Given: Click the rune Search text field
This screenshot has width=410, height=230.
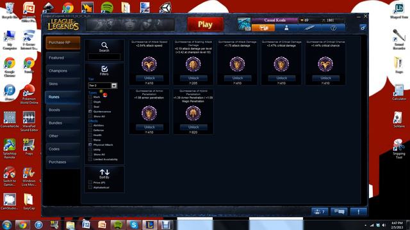Looking at the screenshot, I should [104, 56].
